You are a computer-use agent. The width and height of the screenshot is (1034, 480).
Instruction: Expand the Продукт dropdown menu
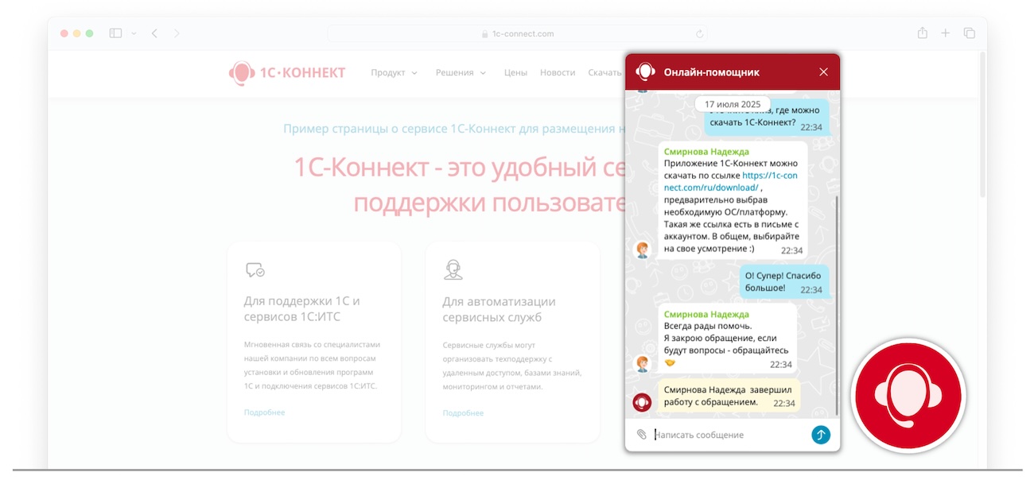[x=394, y=72]
